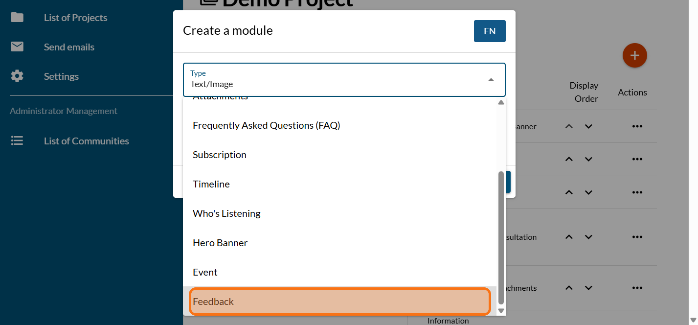
Task: Click the List of Communities list icon
Action: pyautogui.click(x=17, y=141)
